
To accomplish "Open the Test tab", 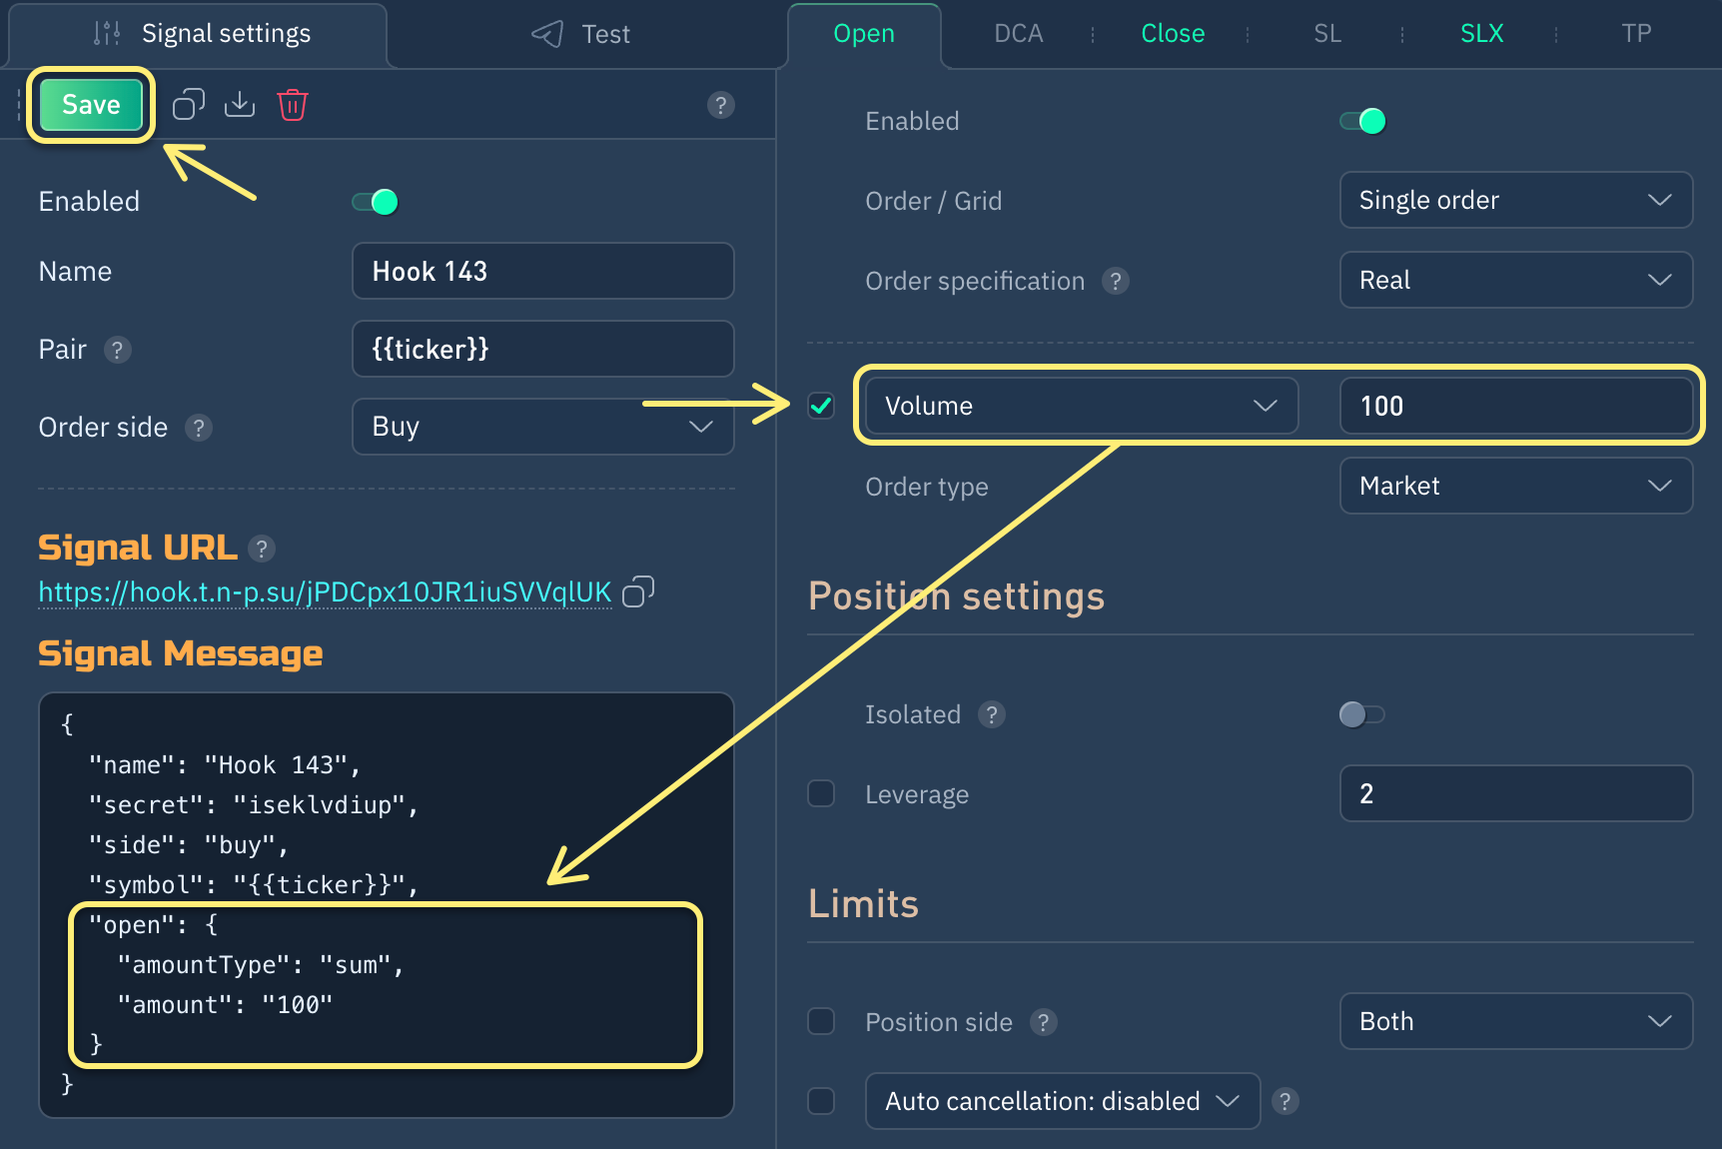I will click(581, 34).
